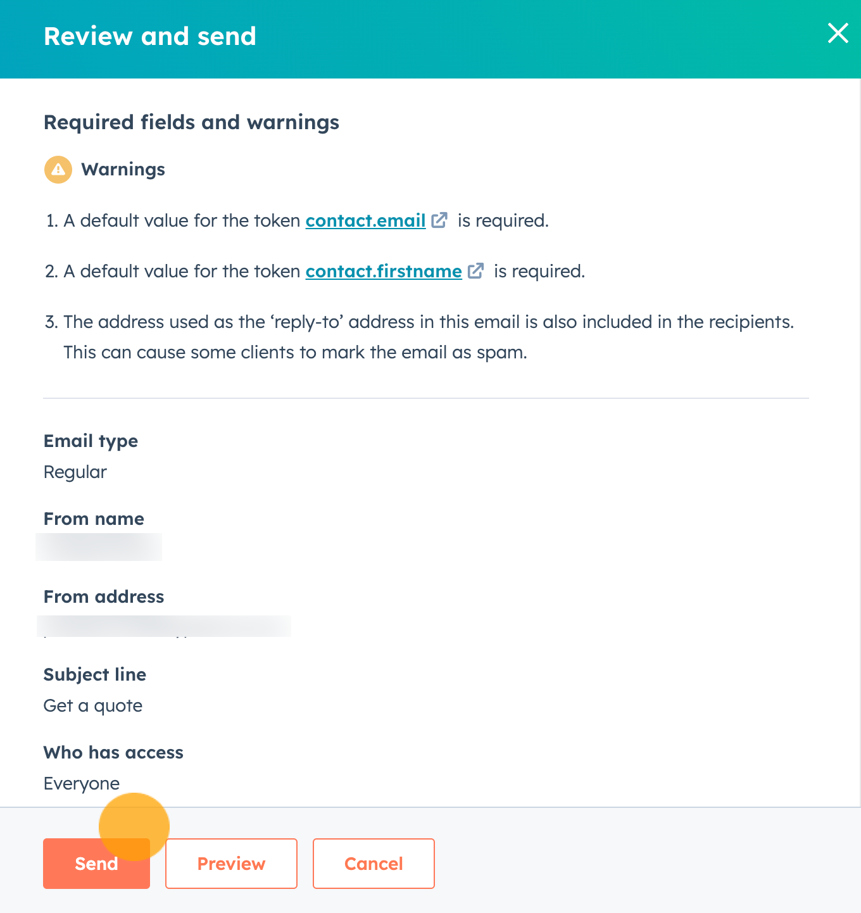Click the "Warnings" label text
The image size is (861, 913).
123,170
